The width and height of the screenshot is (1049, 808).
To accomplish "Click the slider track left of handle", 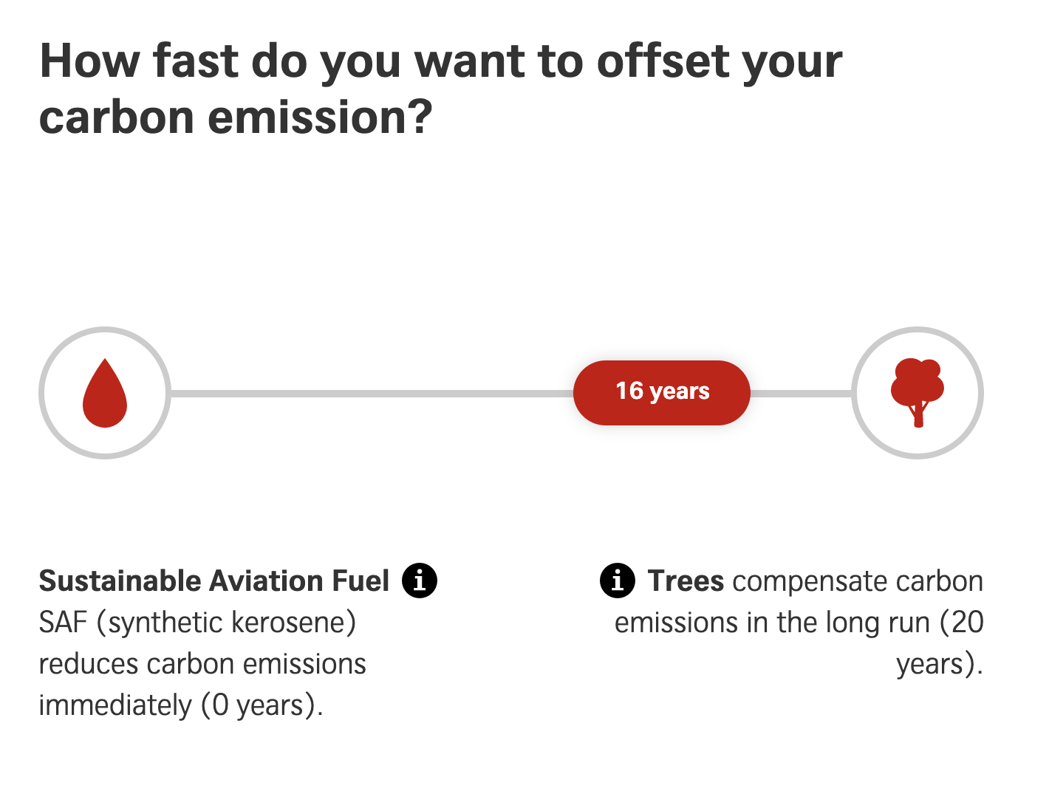I will [372, 394].
